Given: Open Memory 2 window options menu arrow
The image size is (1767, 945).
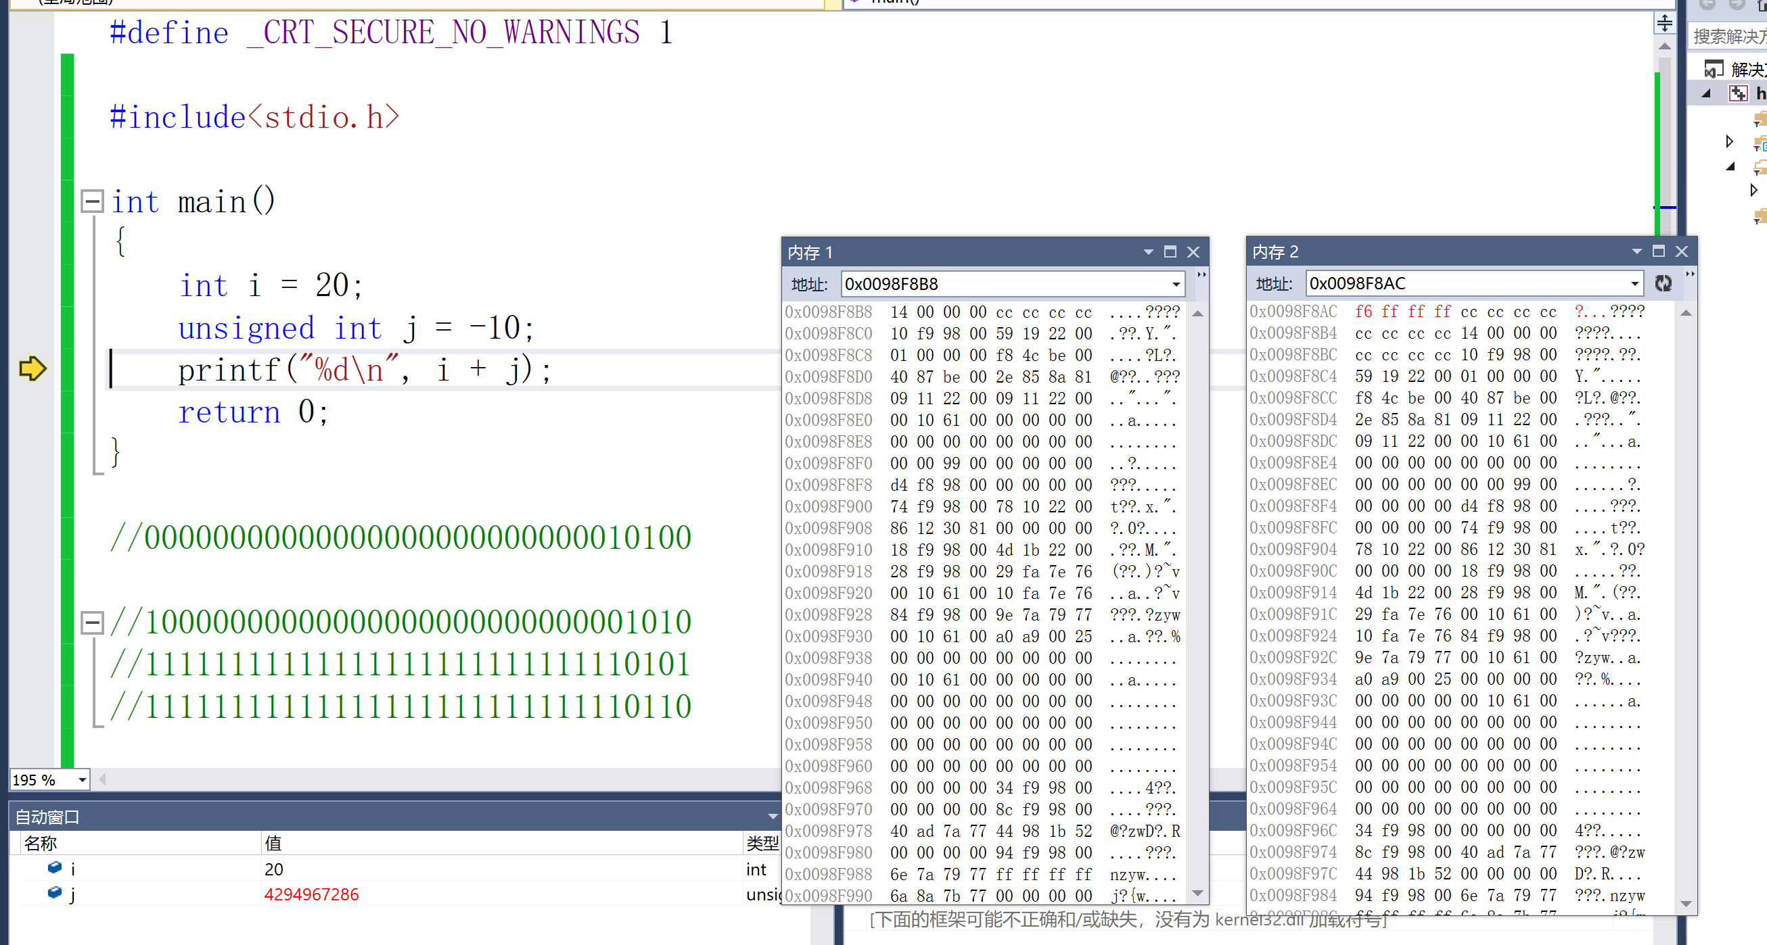Looking at the screenshot, I should (x=1636, y=251).
